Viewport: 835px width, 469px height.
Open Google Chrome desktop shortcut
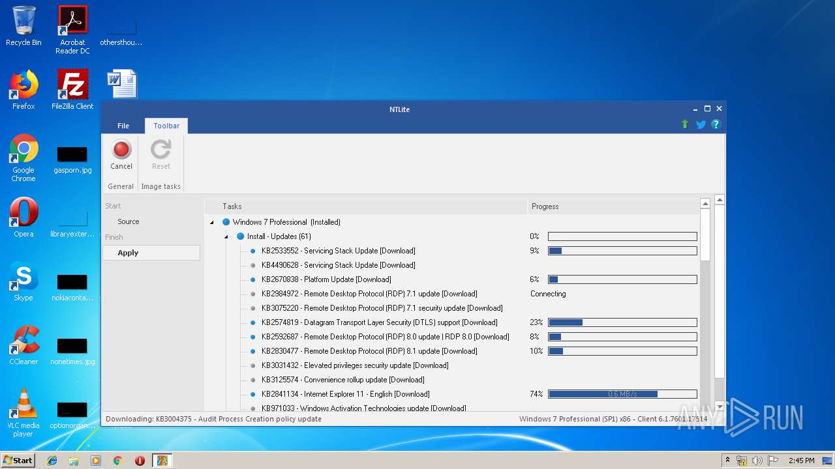(23, 158)
